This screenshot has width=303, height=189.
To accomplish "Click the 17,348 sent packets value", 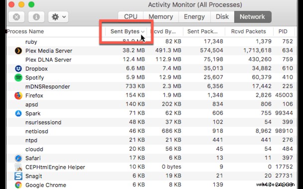I will pyautogui.click(x=213, y=41).
